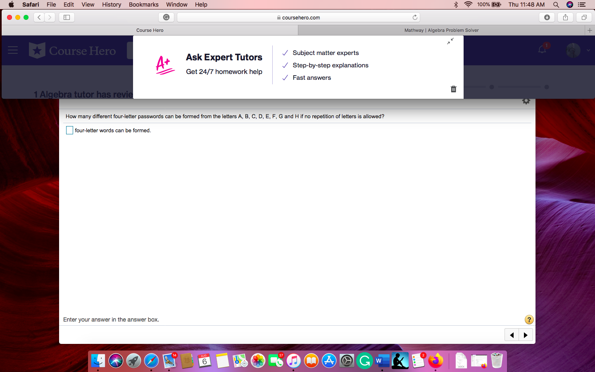595x372 pixels.
Task: Click the Grammarly extension icon in toolbar
Action: tap(166, 17)
